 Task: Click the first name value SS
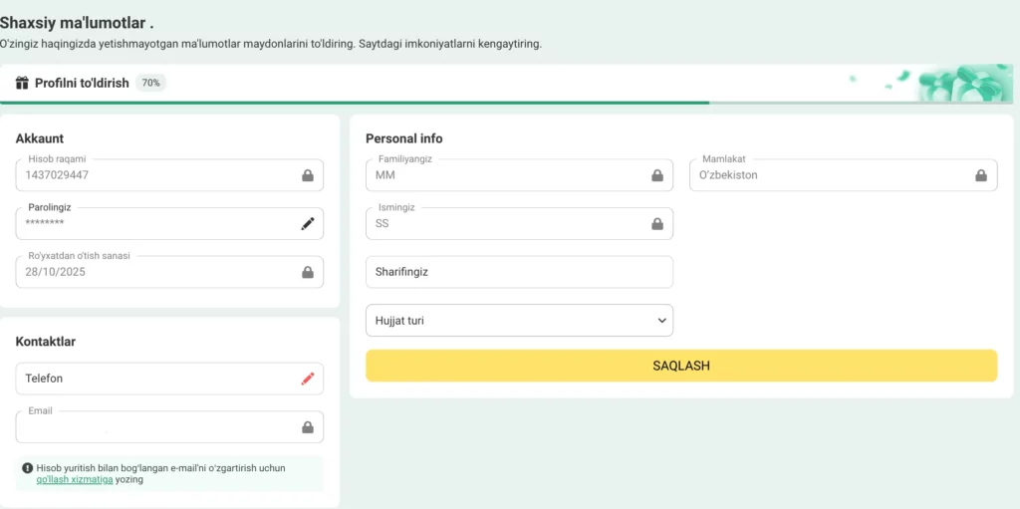382,224
